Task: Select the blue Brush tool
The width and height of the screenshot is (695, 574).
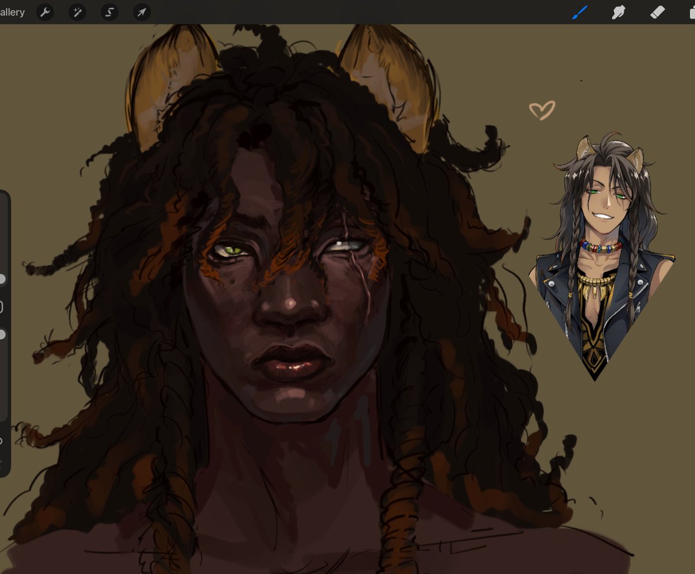Action: 580,12
